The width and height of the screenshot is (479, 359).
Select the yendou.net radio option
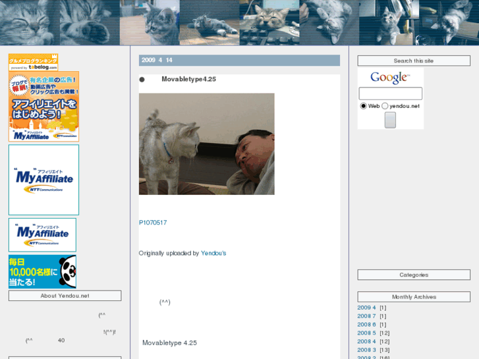385,106
